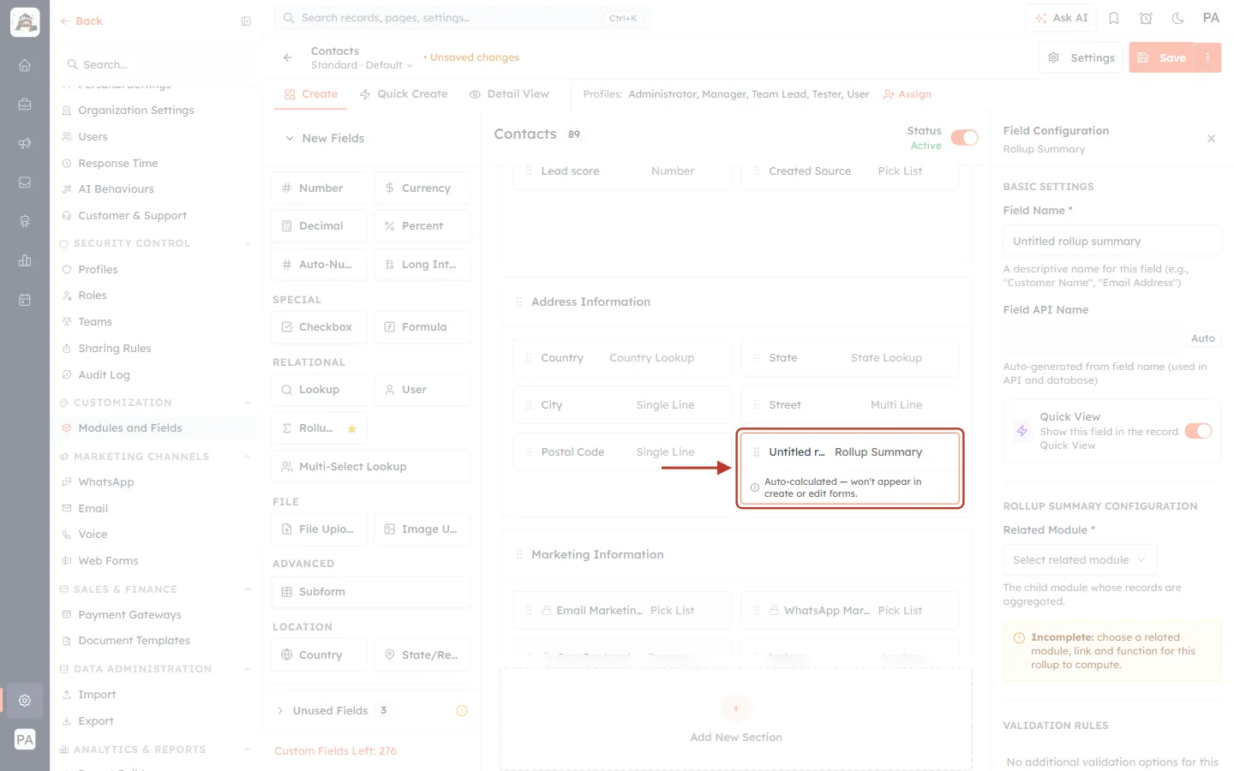The width and height of the screenshot is (1234, 771).
Task: Open the settings gear in left rail
Action: 25,700
